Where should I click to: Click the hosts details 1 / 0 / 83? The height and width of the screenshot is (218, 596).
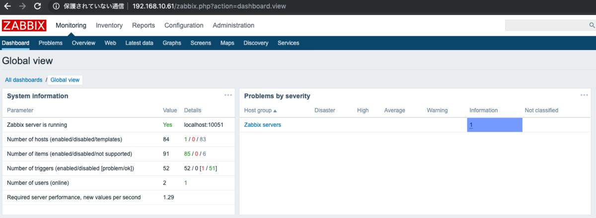click(x=195, y=139)
